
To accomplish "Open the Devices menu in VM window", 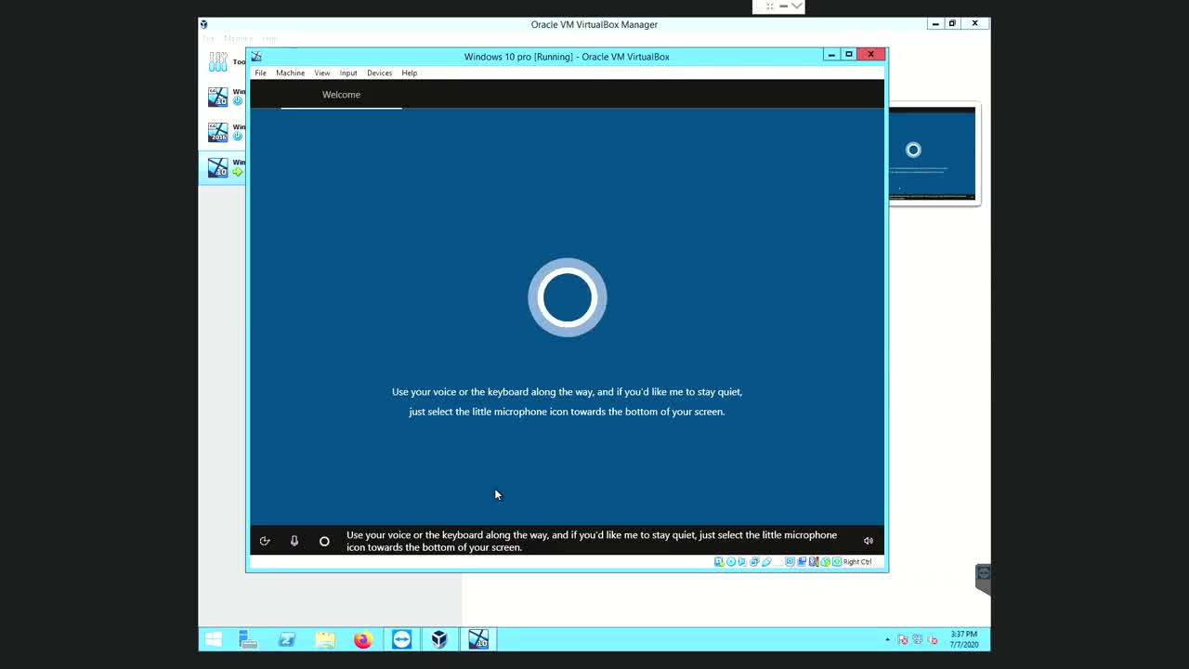I will click(x=379, y=72).
